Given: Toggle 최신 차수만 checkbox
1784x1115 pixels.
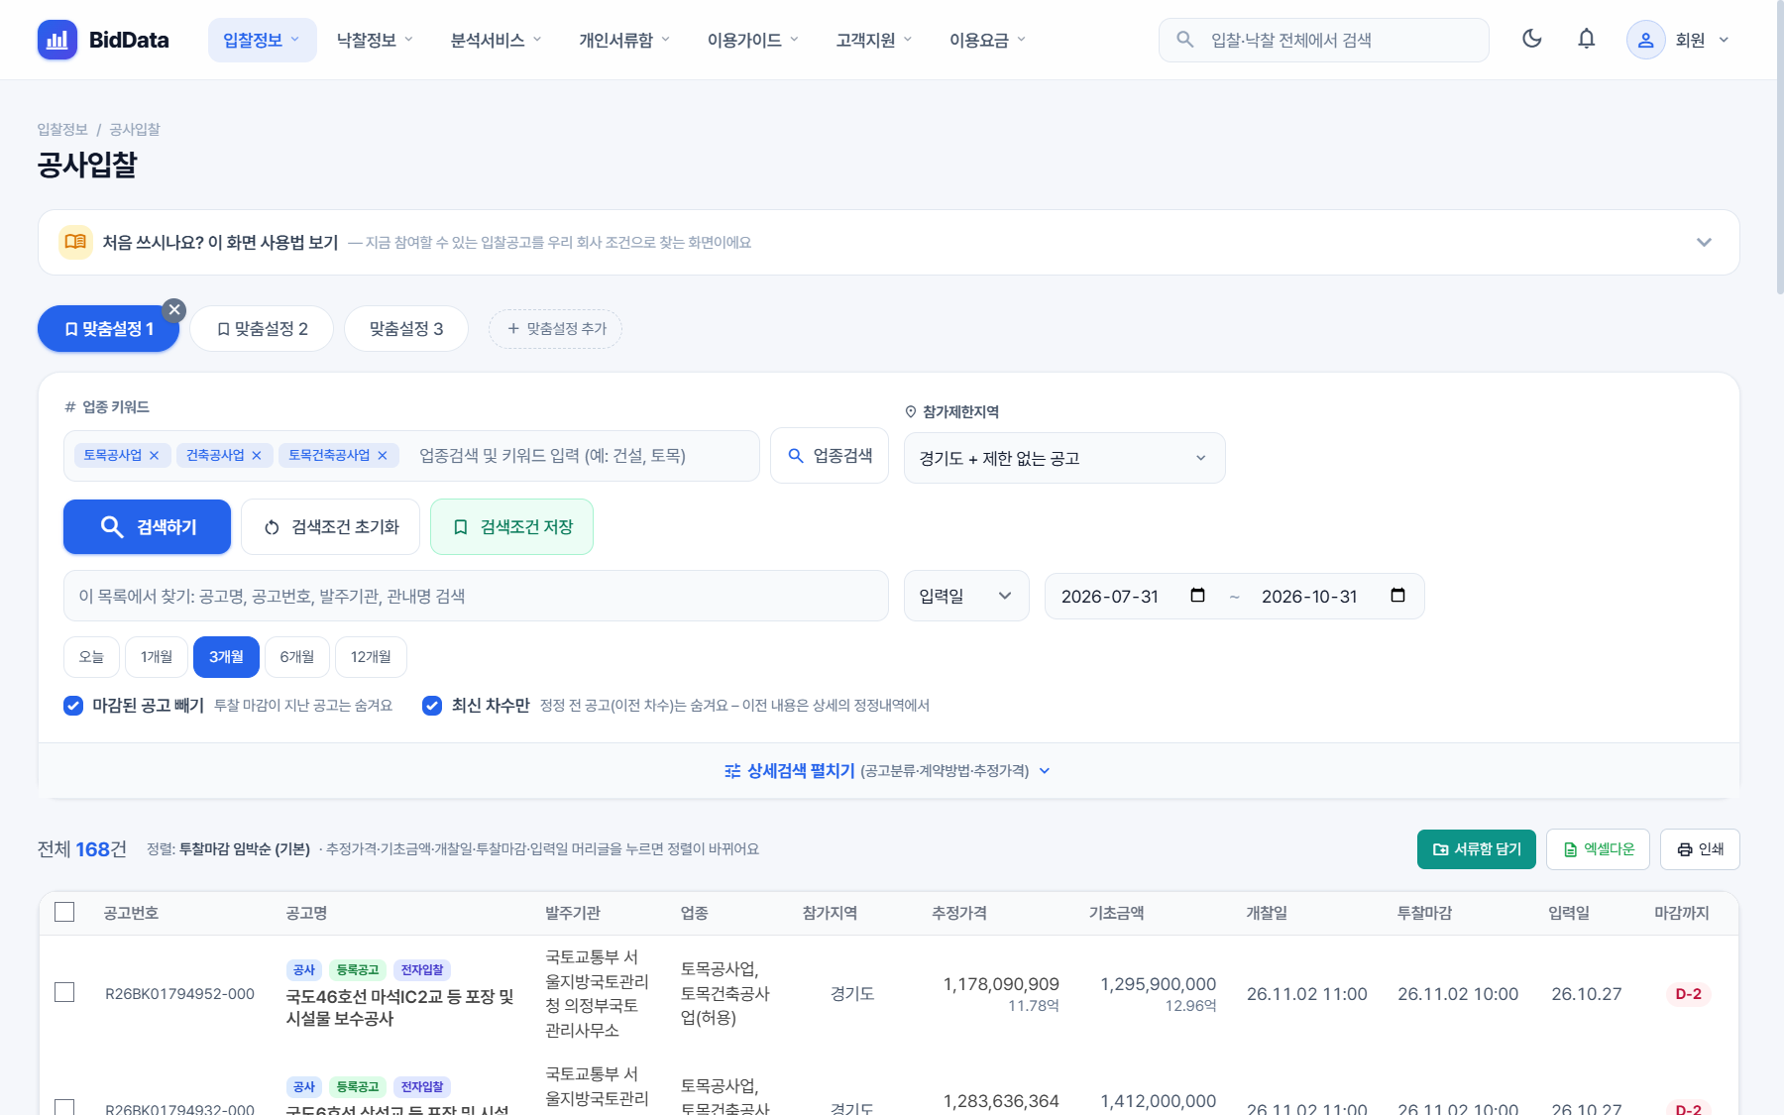Looking at the screenshot, I should coord(432,706).
